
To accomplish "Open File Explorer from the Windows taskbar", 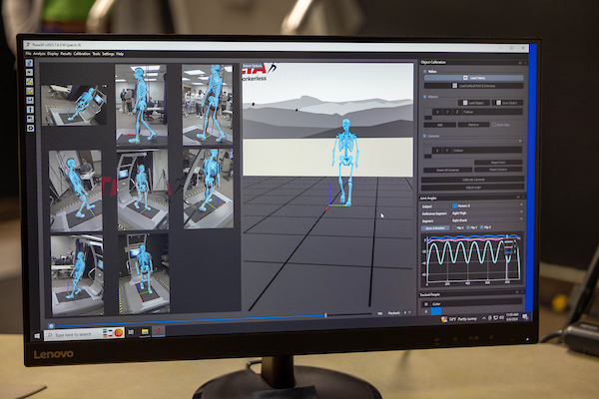I will 143,330.
